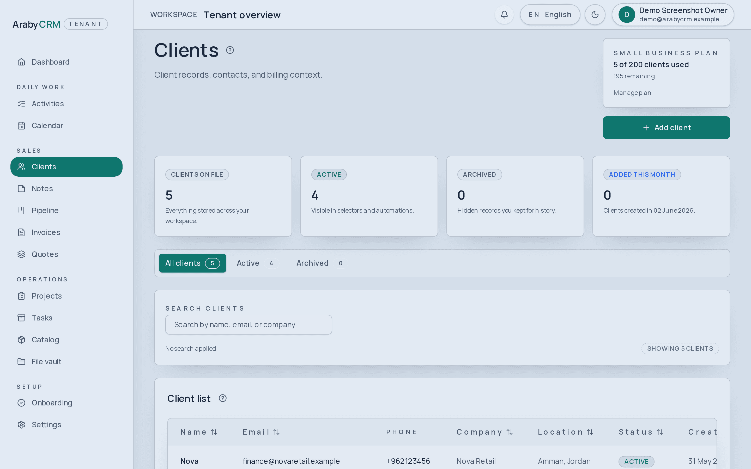Click the Showing 5 clients badge
The width and height of the screenshot is (751, 469).
pyautogui.click(x=680, y=349)
